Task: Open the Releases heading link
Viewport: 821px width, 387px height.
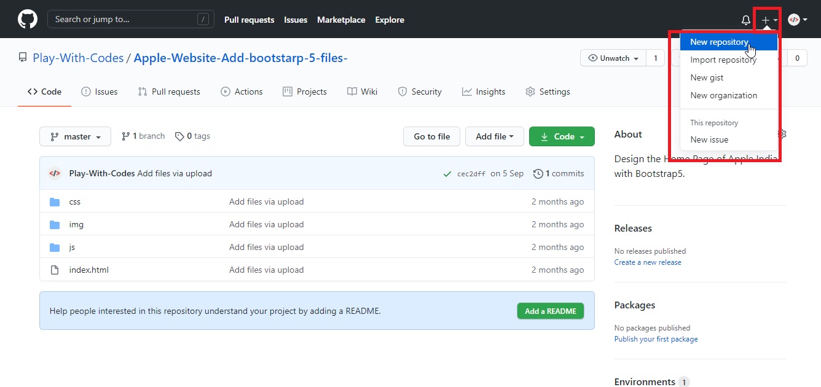Action: [633, 228]
